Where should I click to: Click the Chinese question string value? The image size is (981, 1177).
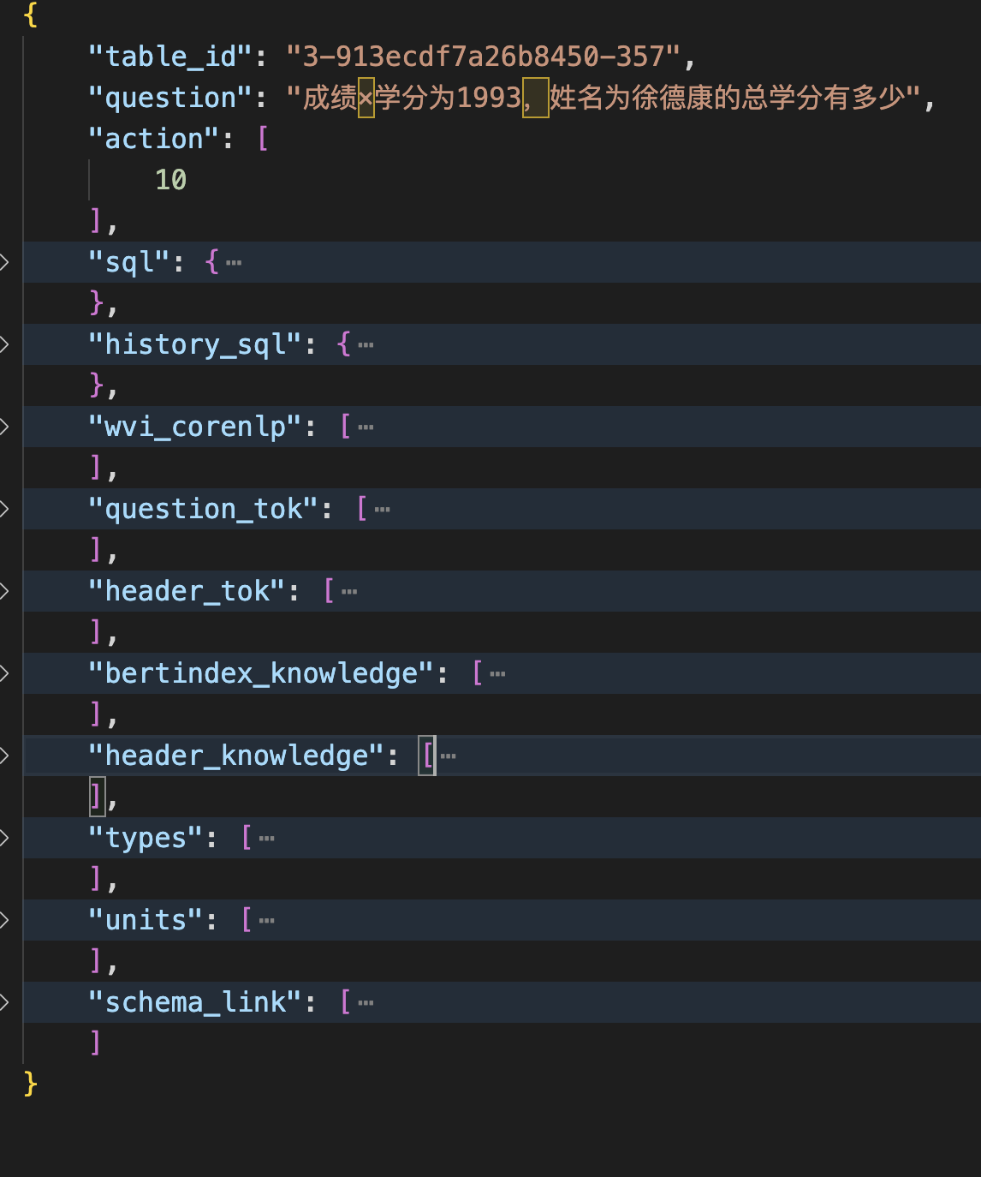(603, 98)
